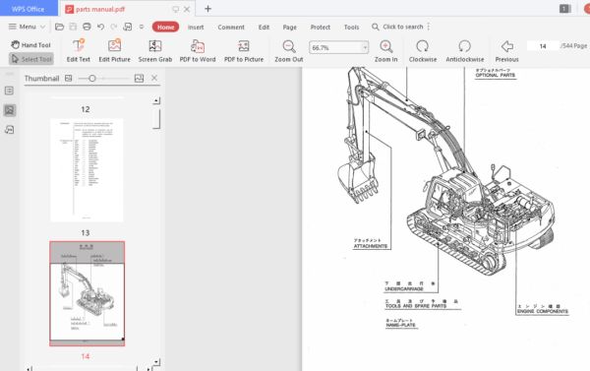Open the Comment ribbon tab
This screenshot has height=371, width=590.
pos(231,28)
